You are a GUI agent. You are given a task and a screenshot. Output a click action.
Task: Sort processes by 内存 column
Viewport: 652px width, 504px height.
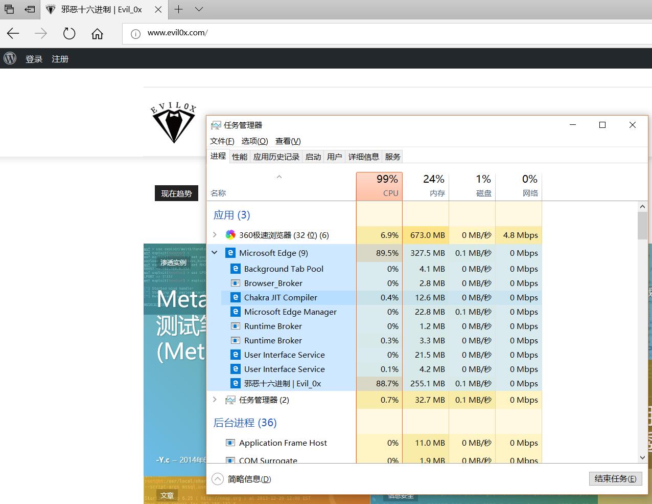click(426, 186)
